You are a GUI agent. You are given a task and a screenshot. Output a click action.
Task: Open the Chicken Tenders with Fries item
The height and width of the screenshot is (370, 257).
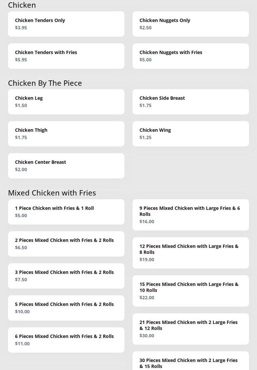coord(66,56)
